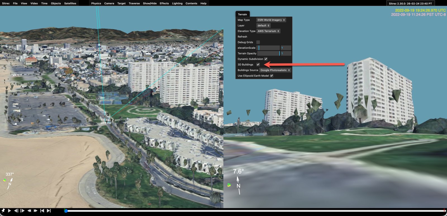Pin the playback controls bar

point(3,210)
